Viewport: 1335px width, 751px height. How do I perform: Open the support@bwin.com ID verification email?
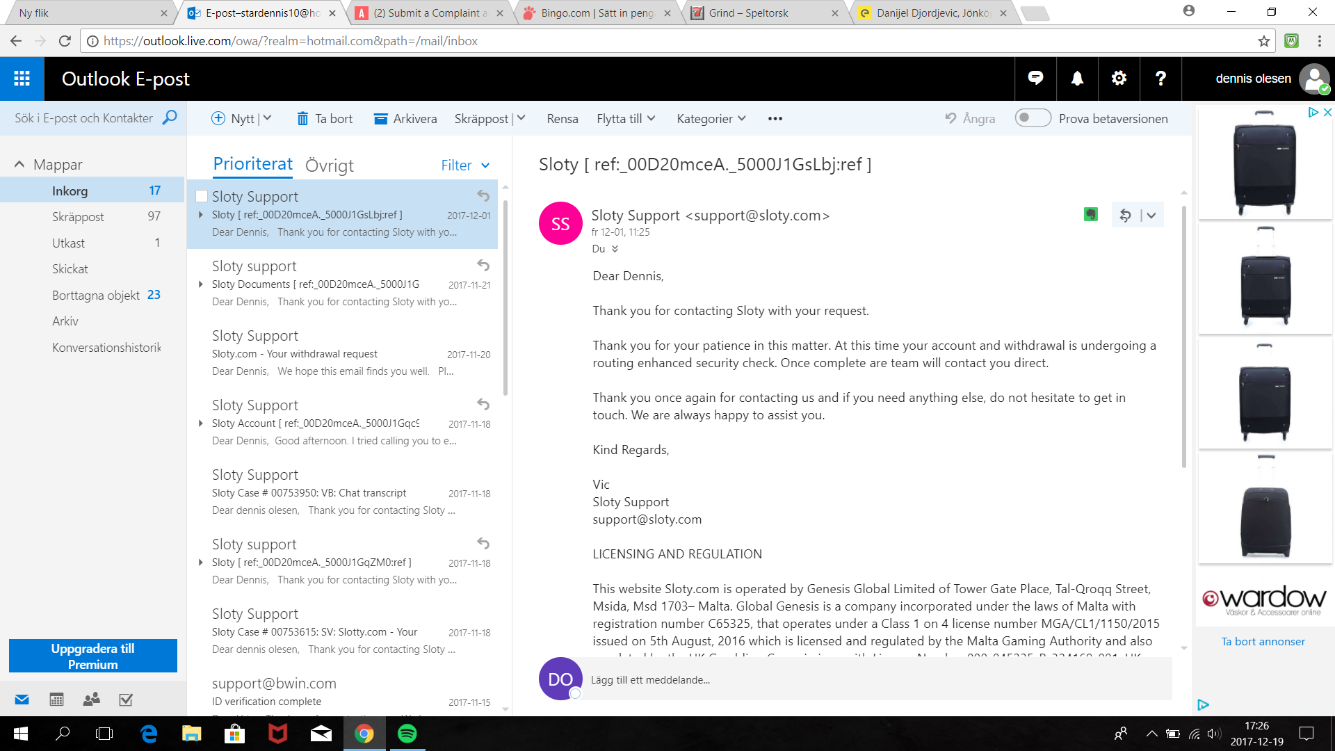343,693
